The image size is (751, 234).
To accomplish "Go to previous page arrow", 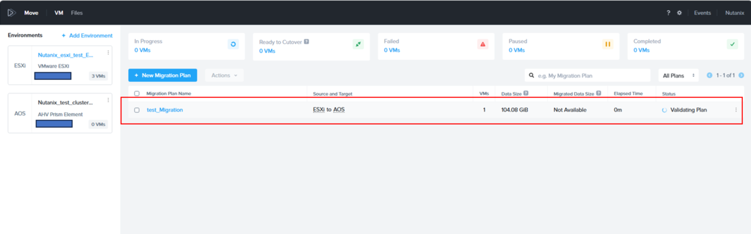I will coord(710,76).
